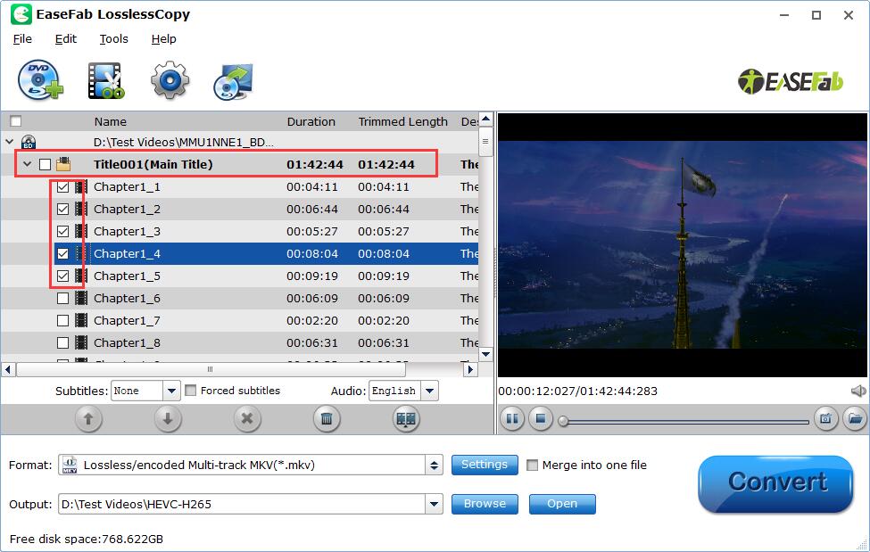Screen dimensions: 870x552
Task: Click the list's scroll down arrow
Action: click(x=486, y=354)
